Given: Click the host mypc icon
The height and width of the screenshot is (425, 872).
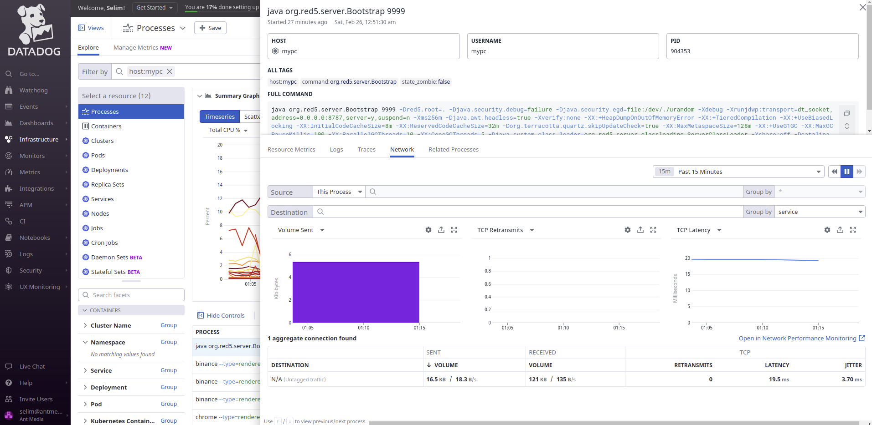Looking at the screenshot, I should click(275, 51).
